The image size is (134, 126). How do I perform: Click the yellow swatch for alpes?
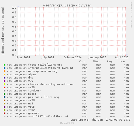click(x=5, y=74)
